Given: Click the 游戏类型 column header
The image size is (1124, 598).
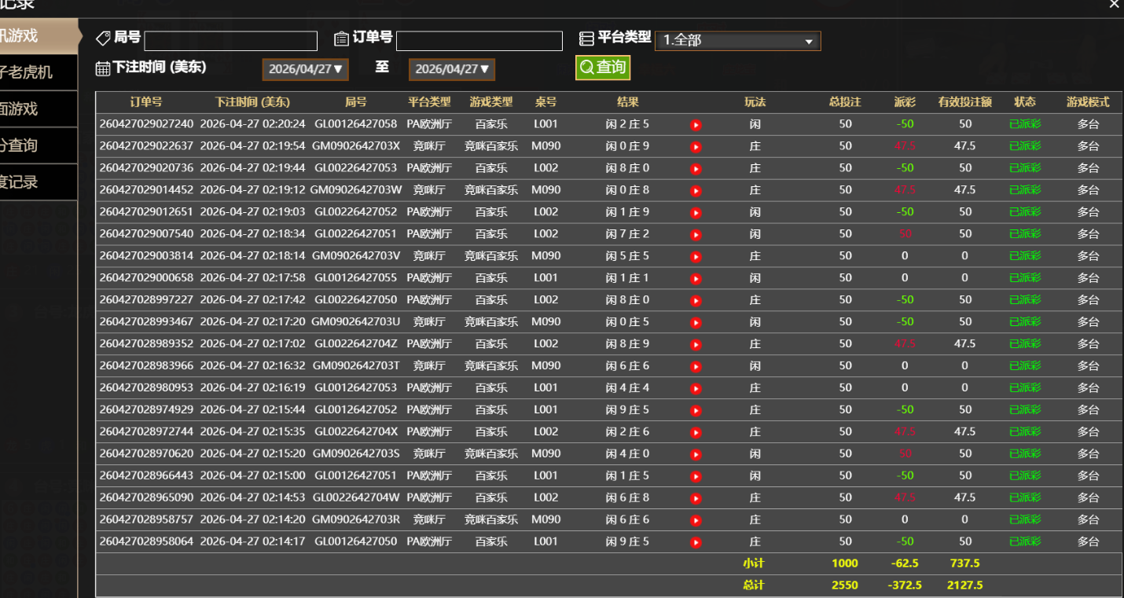Looking at the screenshot, I should point(491,102).
